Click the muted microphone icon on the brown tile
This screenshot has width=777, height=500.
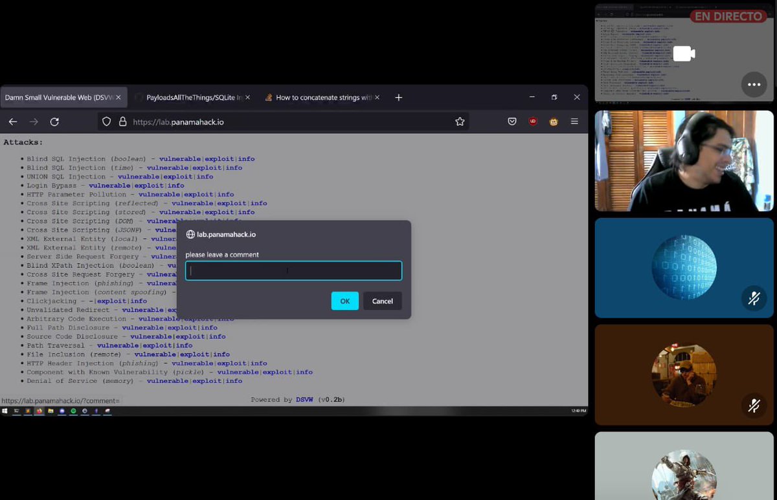click(x=754, y=406)
